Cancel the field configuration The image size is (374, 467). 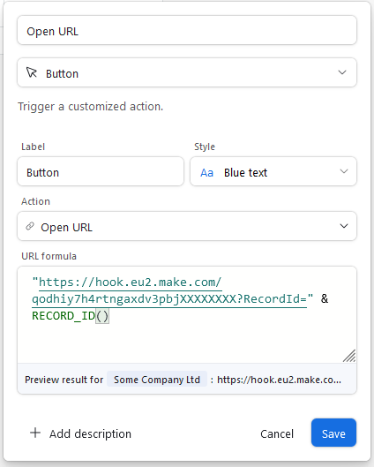[277, 434]
